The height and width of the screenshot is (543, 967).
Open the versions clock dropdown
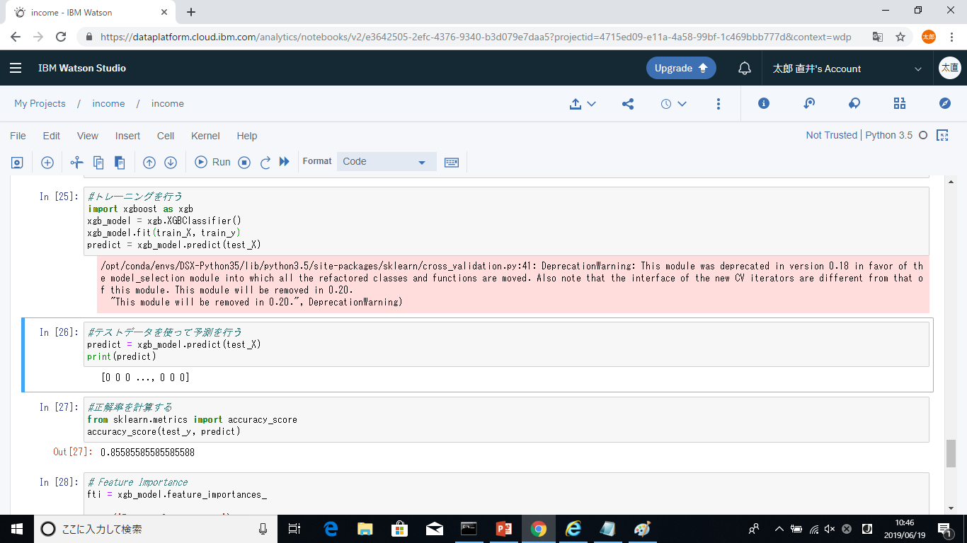coord(673,104)
